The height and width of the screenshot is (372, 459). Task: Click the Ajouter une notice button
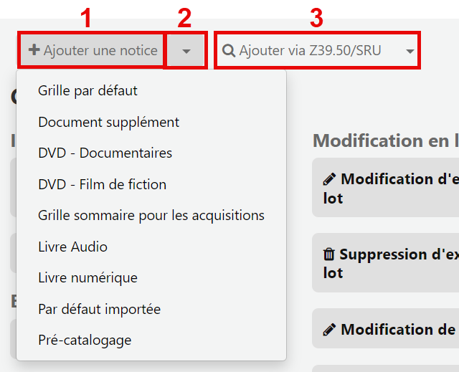[x=93, y=50]
